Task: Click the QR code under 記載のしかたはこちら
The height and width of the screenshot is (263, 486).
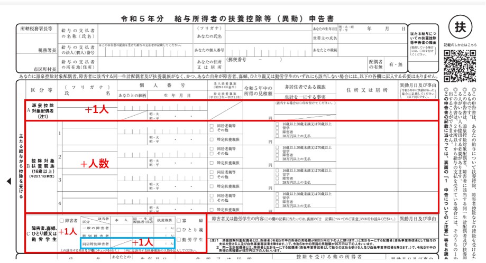Action: [460, 66]
